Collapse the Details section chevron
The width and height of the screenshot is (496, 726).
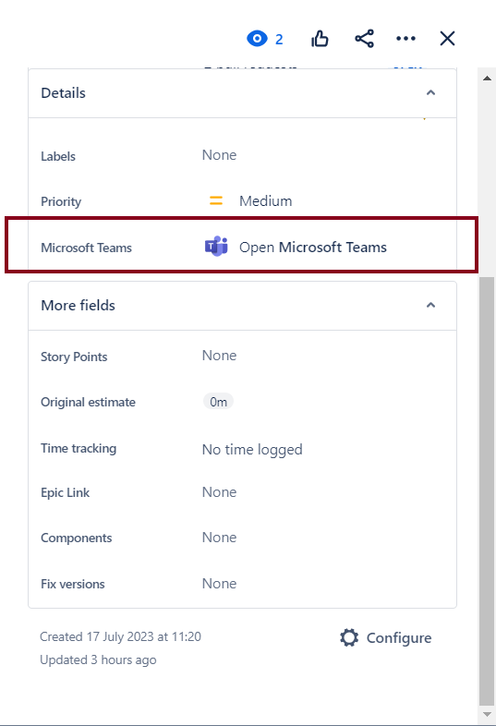coord(430,92)
